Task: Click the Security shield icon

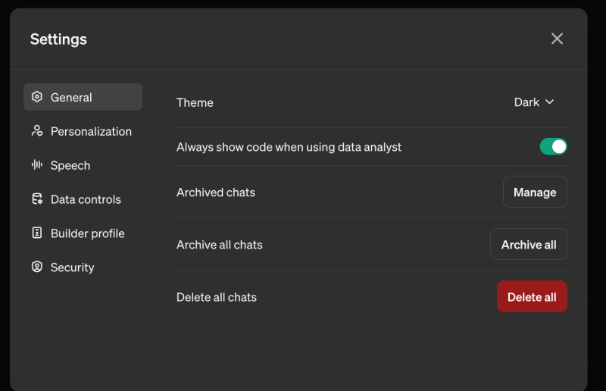Action: point(36,267)
